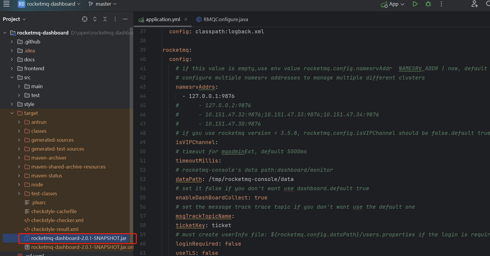This screenshot has height=256, width=490.
Task: Click the enableDashBoardCollect true value
Action: point(261,198)
